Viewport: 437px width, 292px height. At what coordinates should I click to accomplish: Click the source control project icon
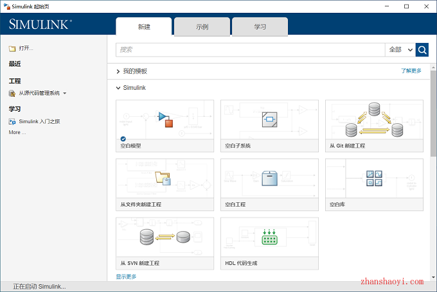tap(12, 93)
